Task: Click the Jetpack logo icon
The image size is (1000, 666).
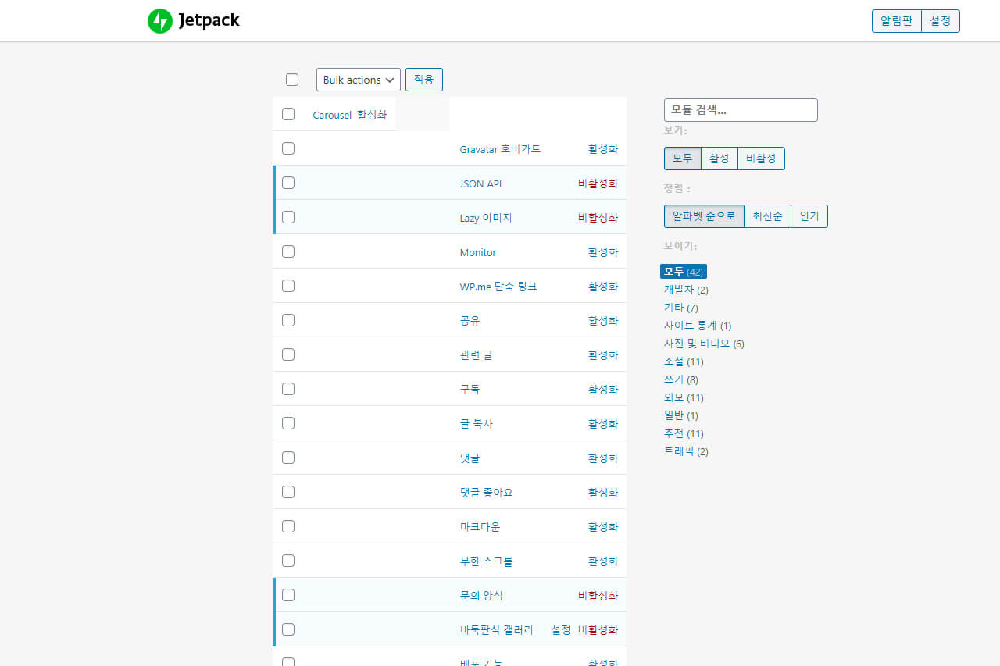Action: coord(159,21)
